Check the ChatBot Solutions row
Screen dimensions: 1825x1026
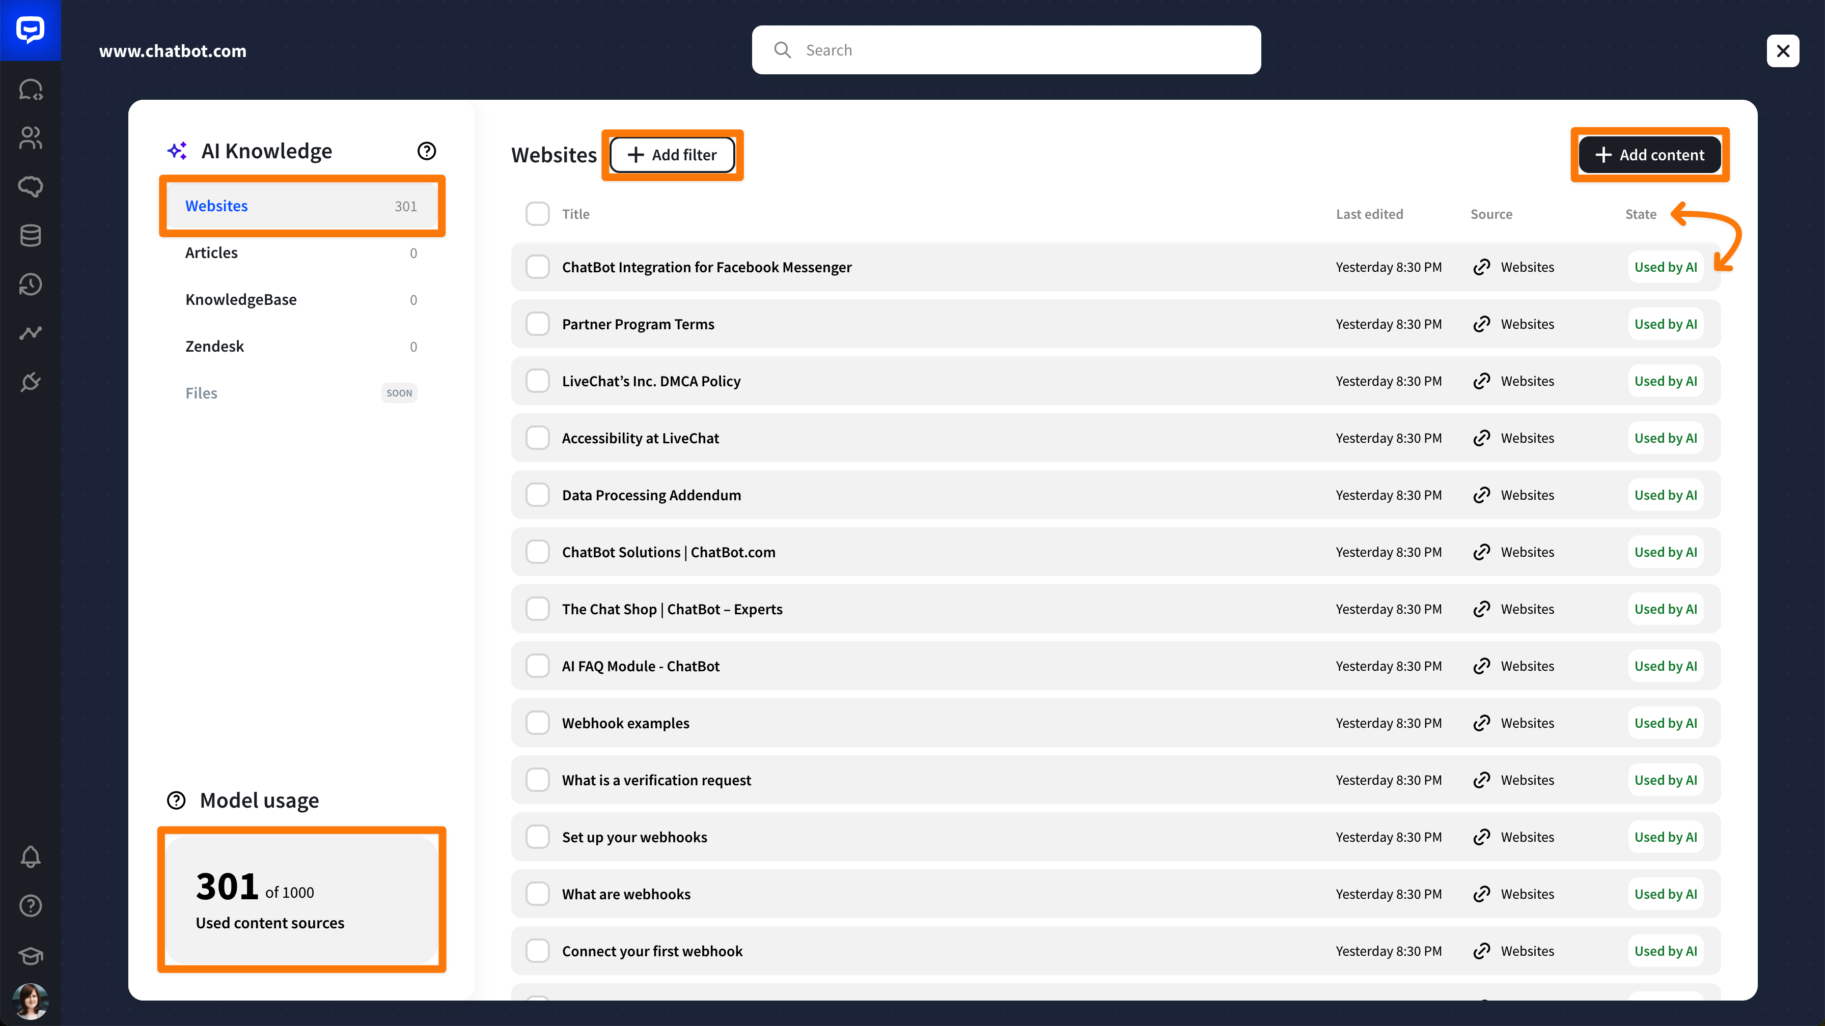tap(538, 552)
